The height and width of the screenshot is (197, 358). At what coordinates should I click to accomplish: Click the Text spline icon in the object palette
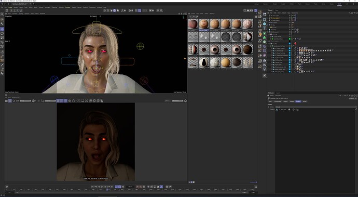click(265, 28)
